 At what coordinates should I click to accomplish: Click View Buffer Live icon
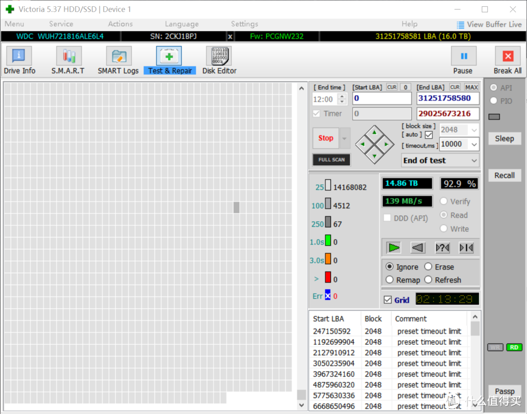[460, 25]
